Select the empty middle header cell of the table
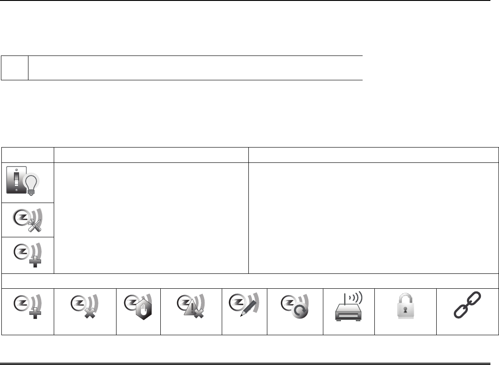This screenshot has height=365, width=499. point(151,155)
